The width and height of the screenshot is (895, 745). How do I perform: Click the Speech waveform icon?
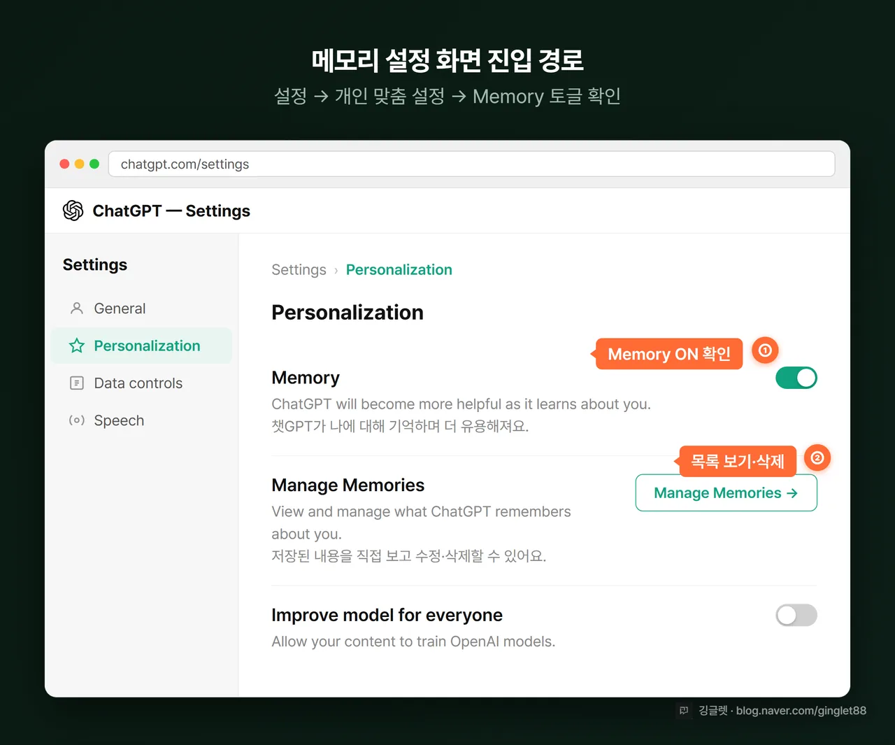(x=77, y=420)
